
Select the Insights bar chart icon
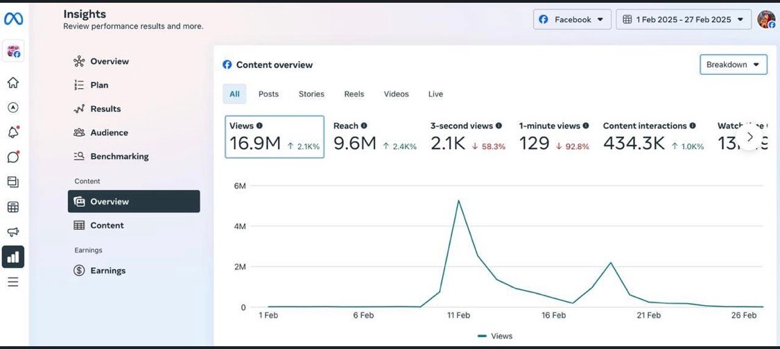[13, 257]
